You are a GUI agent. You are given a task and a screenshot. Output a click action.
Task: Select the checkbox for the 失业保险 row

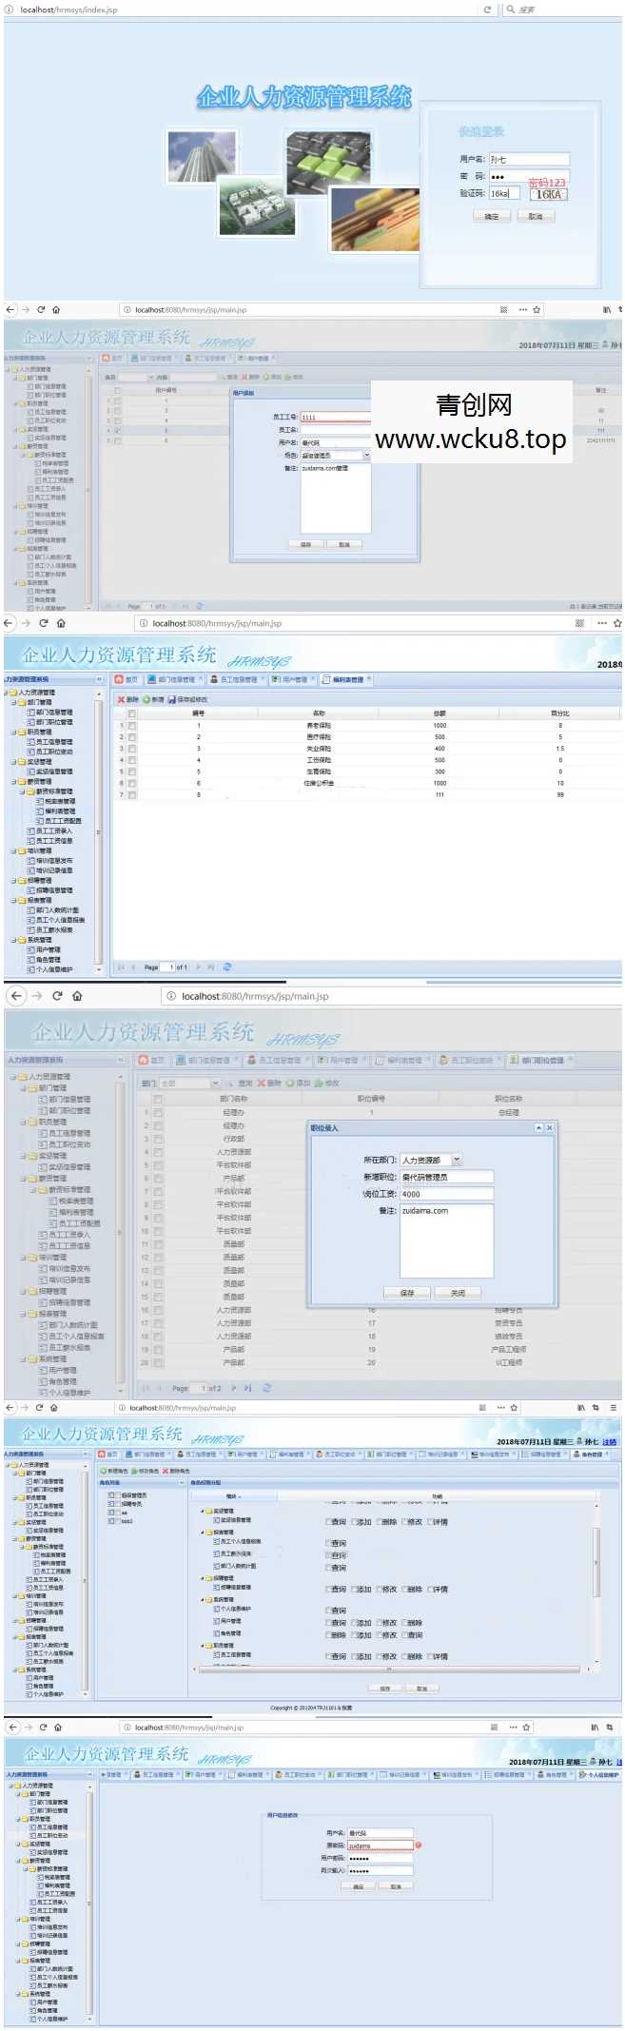(132, 749)
